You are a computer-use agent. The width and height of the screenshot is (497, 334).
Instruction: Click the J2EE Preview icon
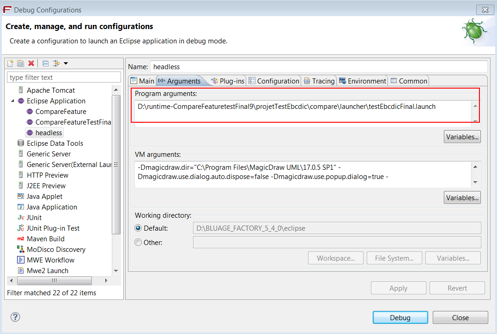click(21, 185)
